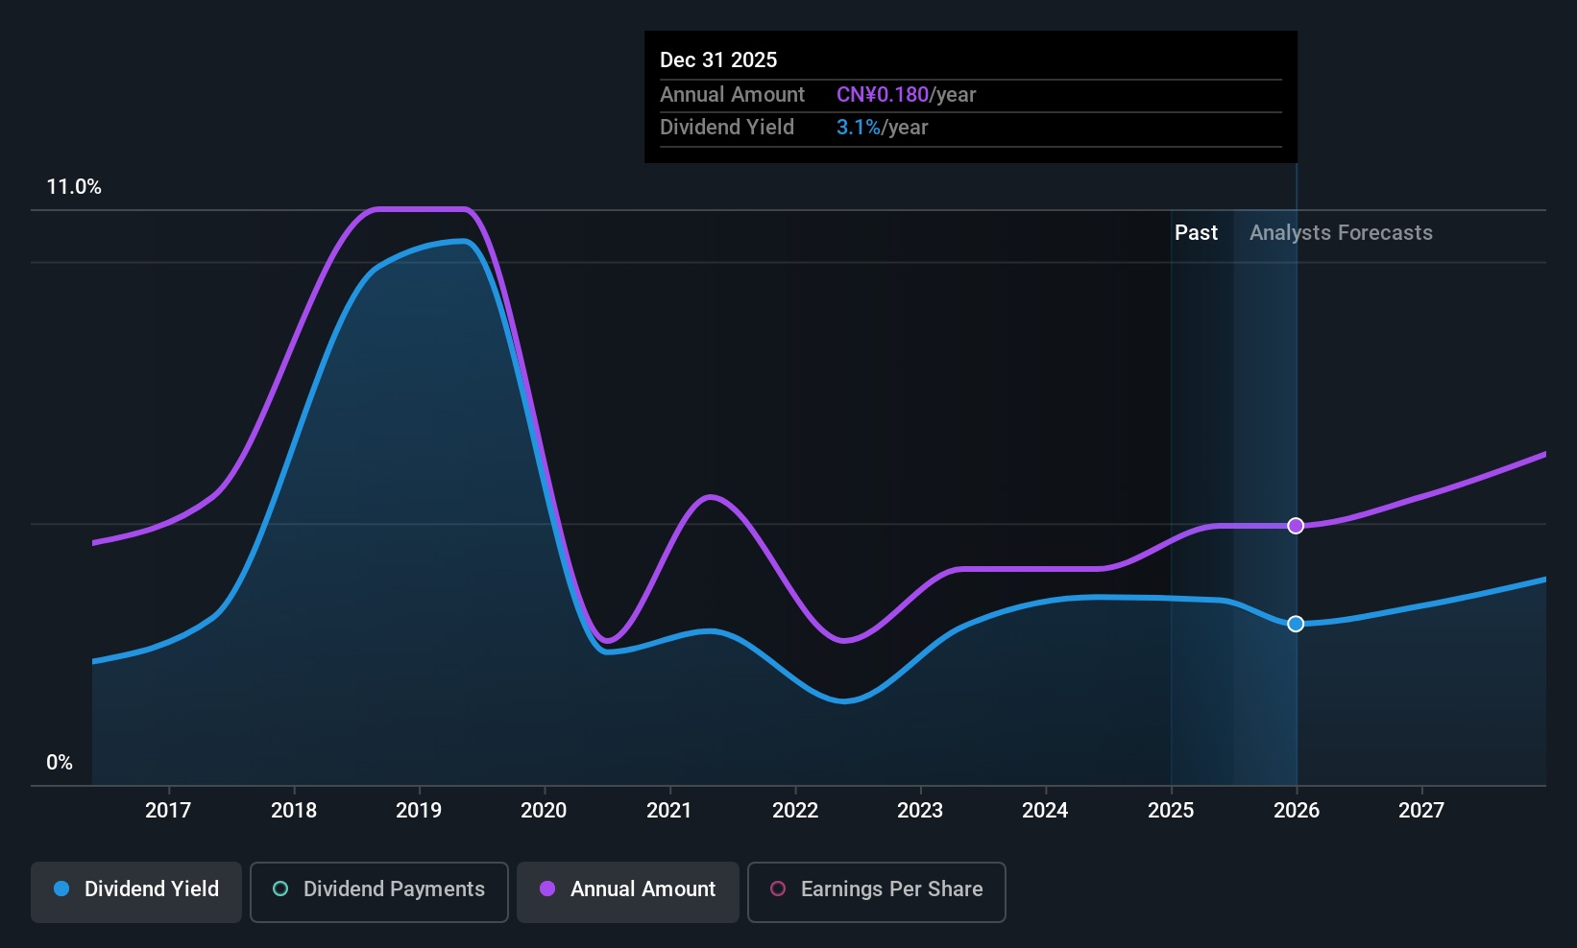The width and height of the screenshot is (1577, 948).
Task: Click the CN¥0.180/year value in tooltip
Action: (x=906, y=95)
